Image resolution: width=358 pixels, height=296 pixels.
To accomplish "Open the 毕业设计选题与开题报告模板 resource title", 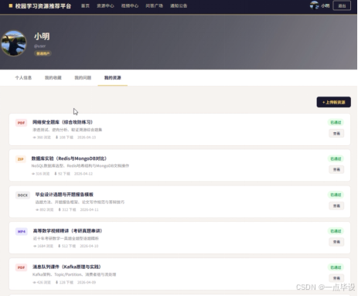I will [x=64, y=195].
